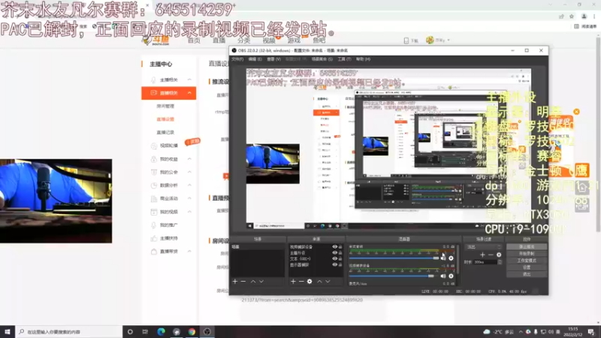Open second mixer channel settings gear

[452, 276]
